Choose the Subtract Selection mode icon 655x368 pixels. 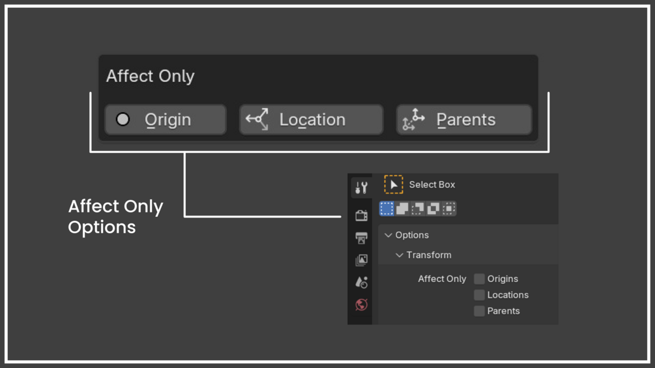(418, 208)
